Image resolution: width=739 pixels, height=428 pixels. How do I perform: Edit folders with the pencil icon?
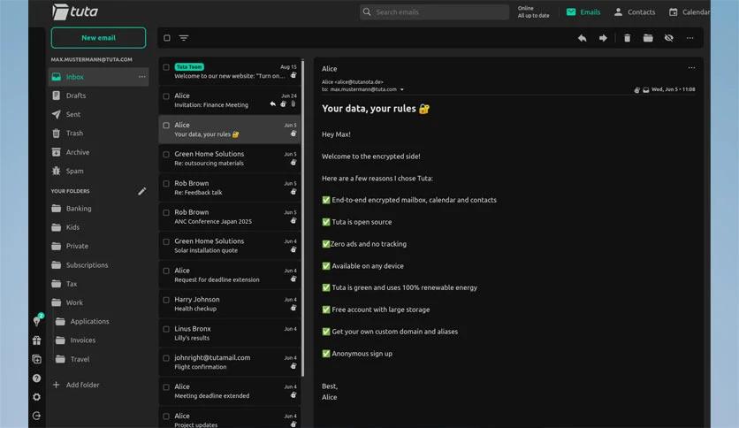141,191
